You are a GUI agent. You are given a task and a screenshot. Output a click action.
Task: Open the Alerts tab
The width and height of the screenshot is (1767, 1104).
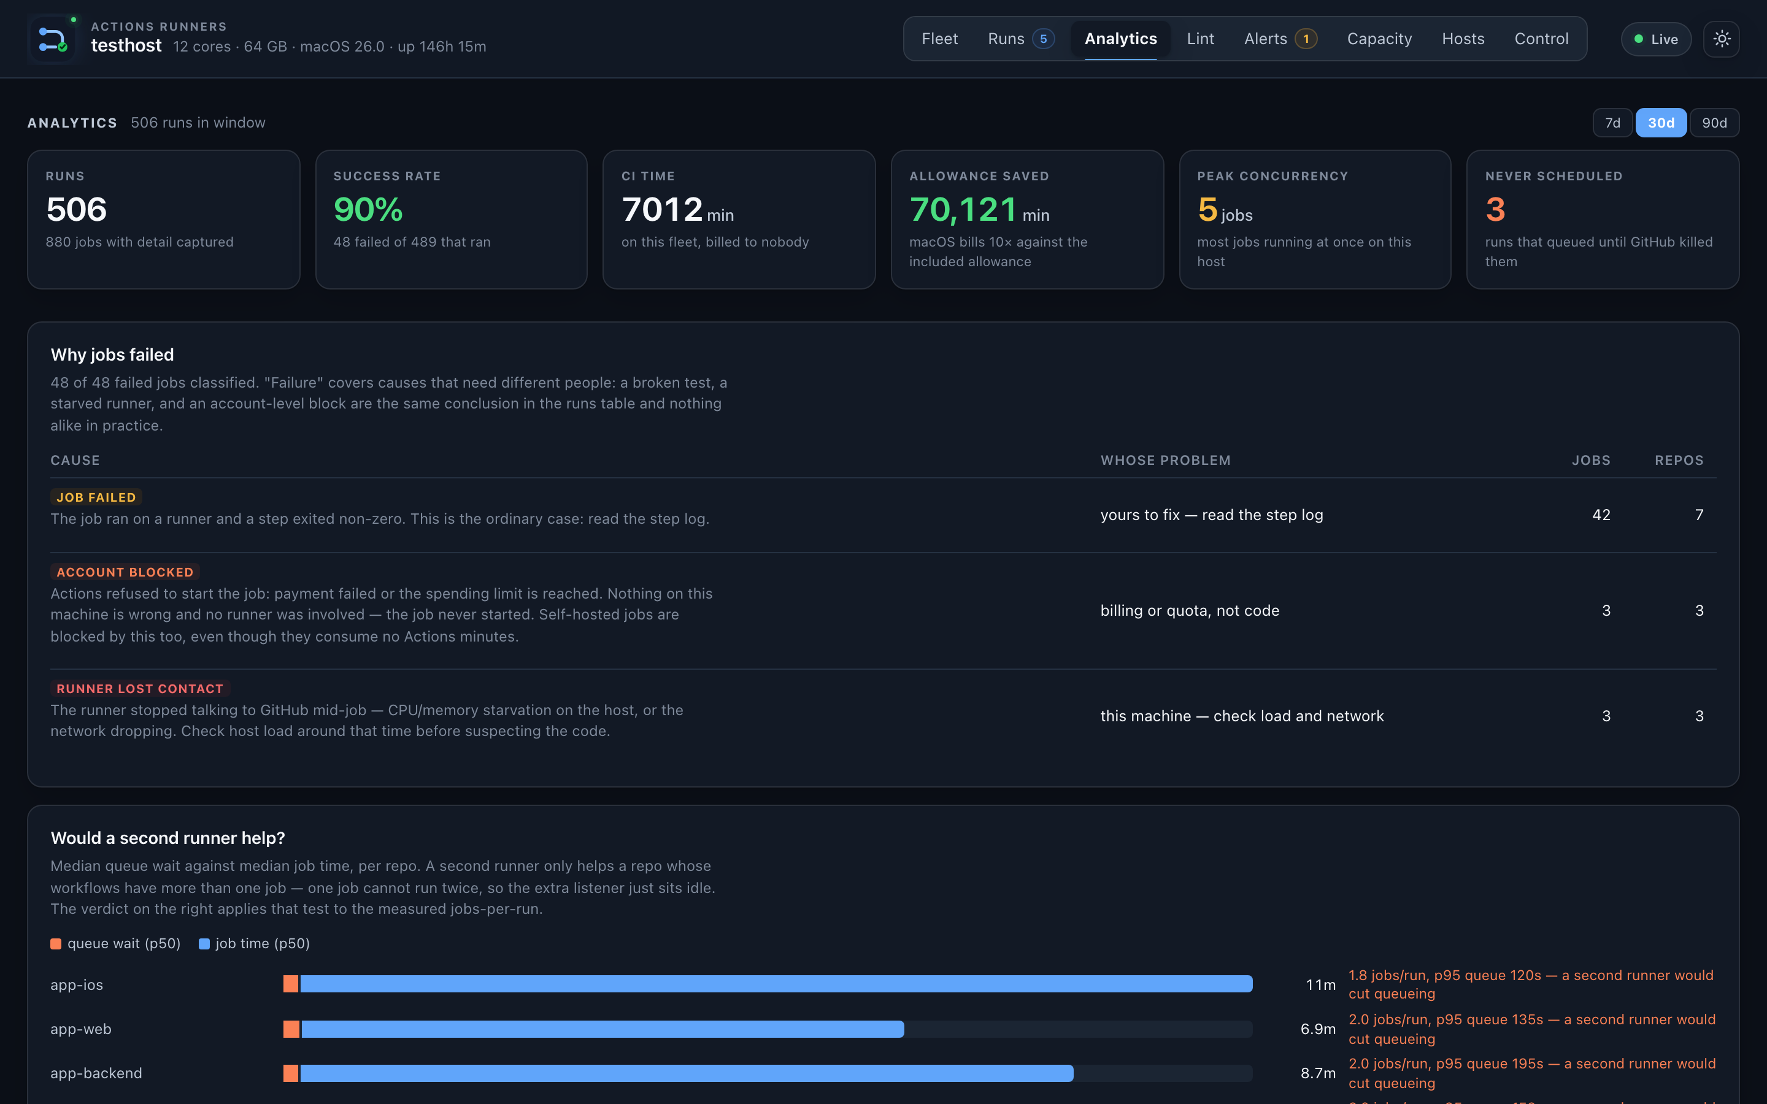tap(1280, 39)
